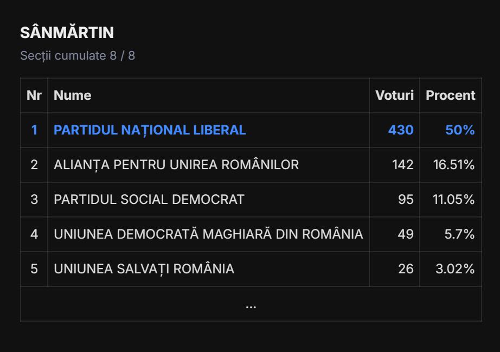Click the SÂNMĂRTIN heading
The image size is (500, 352).
(67, 33)
